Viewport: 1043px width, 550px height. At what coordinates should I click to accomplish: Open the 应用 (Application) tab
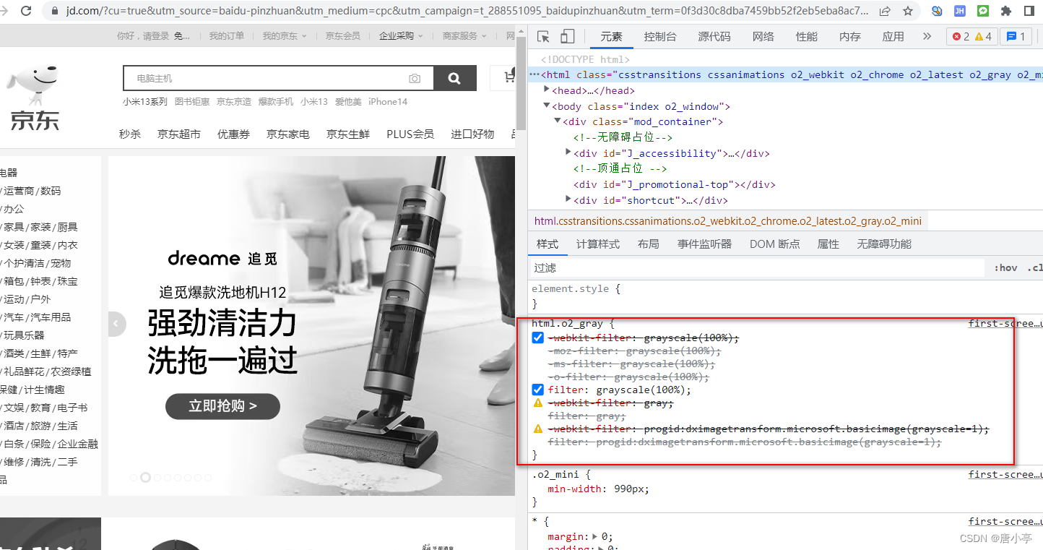click(893, 37)
